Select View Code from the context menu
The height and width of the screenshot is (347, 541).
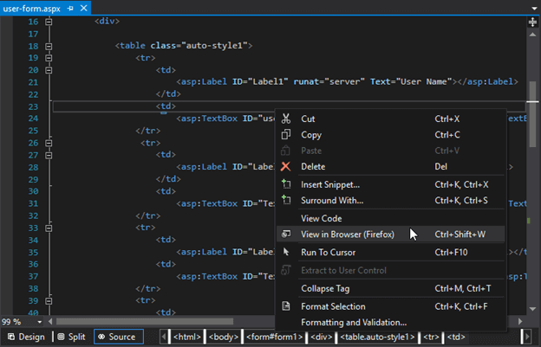point(321,219)
